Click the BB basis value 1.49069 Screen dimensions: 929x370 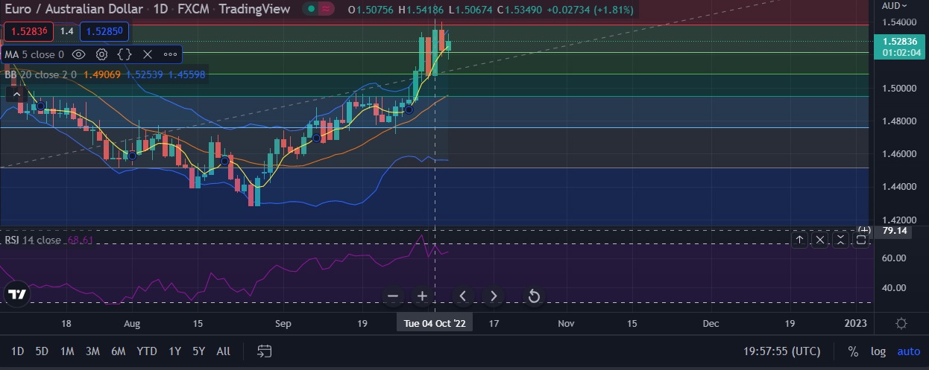102,74
